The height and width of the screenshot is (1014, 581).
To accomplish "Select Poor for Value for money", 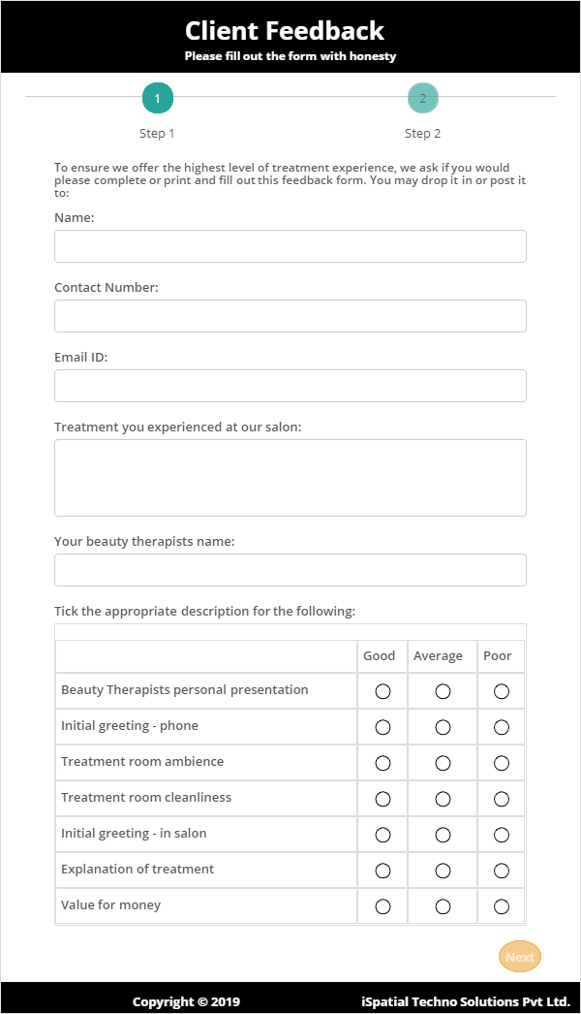I will click(x=502, y=906).
